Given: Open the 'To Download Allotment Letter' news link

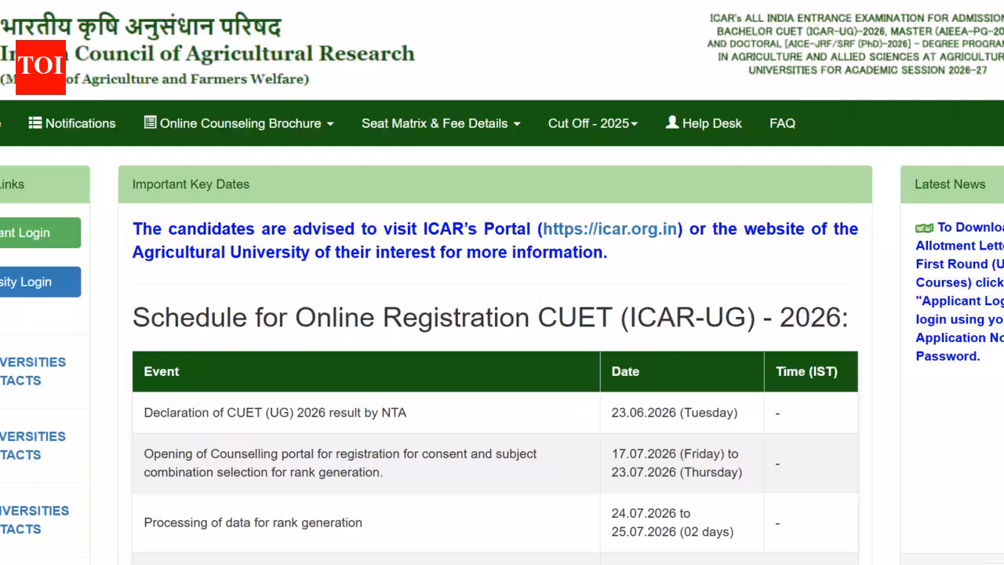Looking at the screenshot, I should click(959, 291).
